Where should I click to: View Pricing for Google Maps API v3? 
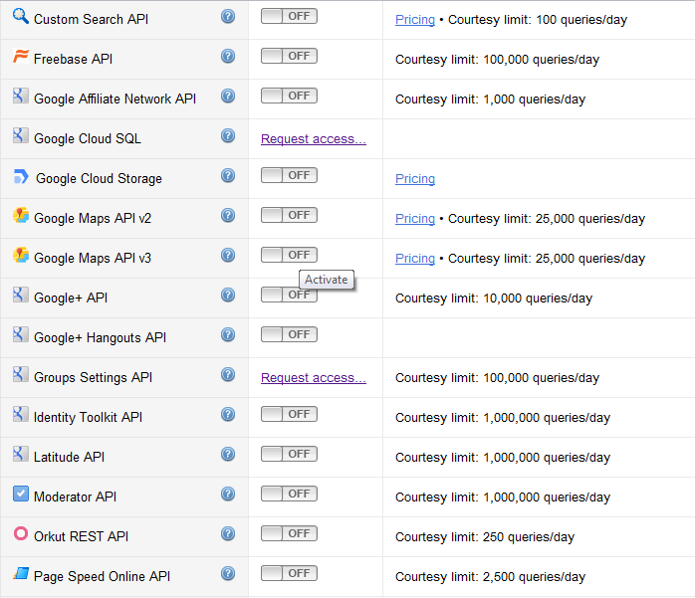(415, 259)
